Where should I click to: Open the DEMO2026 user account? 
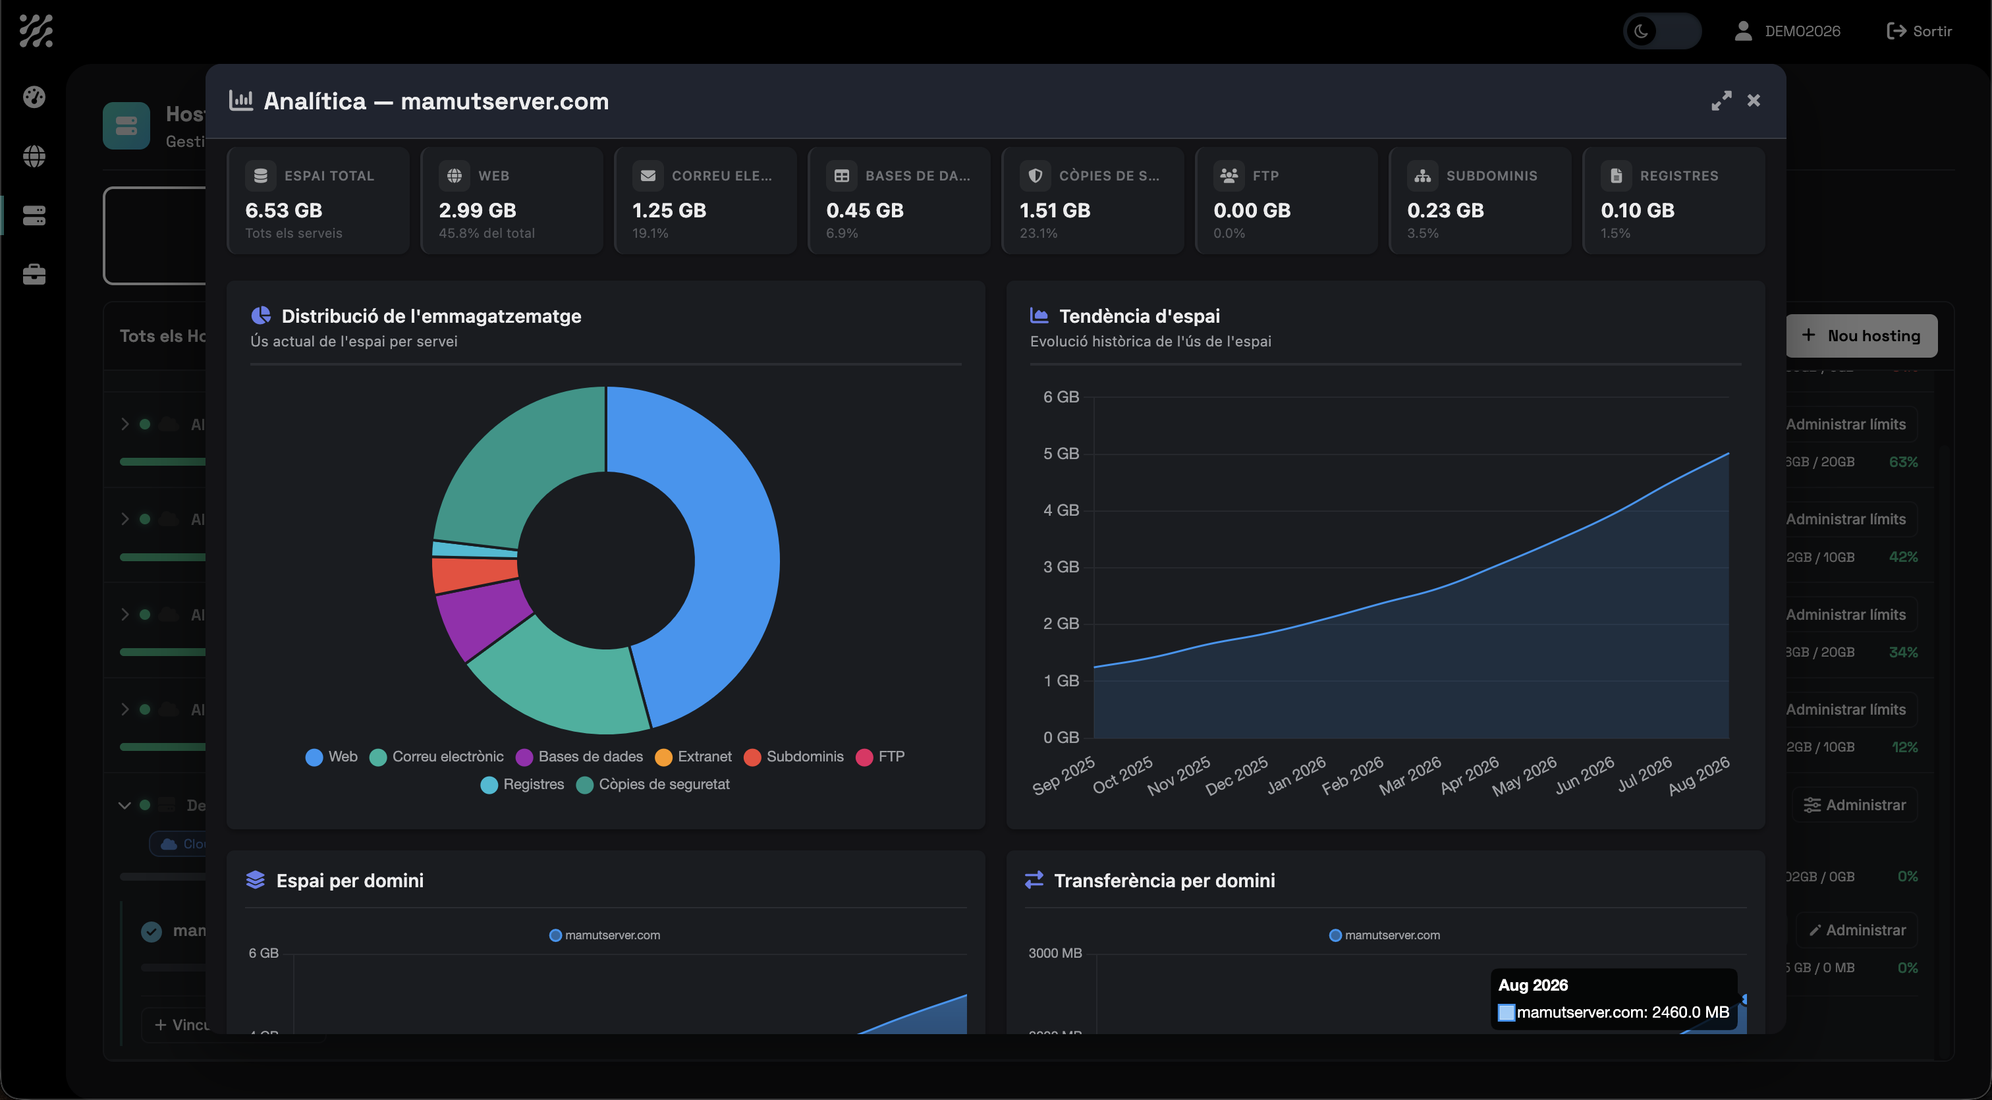point(1787,31)
